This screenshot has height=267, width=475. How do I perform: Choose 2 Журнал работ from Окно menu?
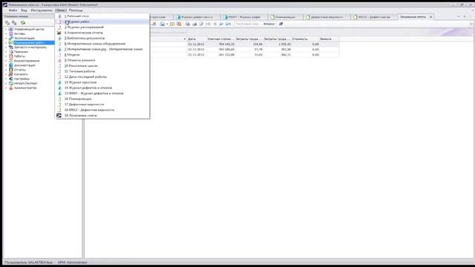click(102, 22)
